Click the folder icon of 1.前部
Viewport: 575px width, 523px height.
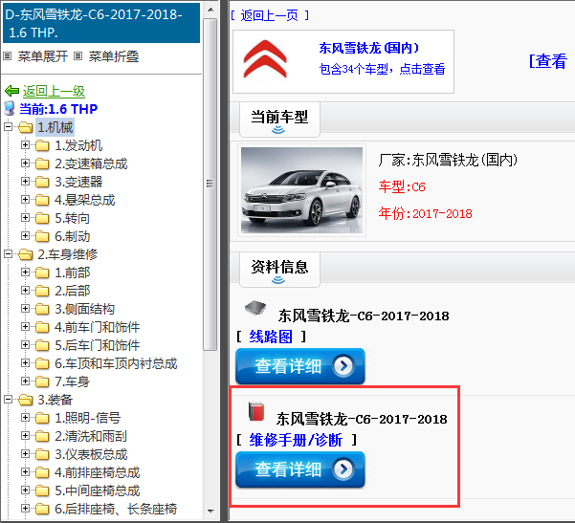coord(42,272)
